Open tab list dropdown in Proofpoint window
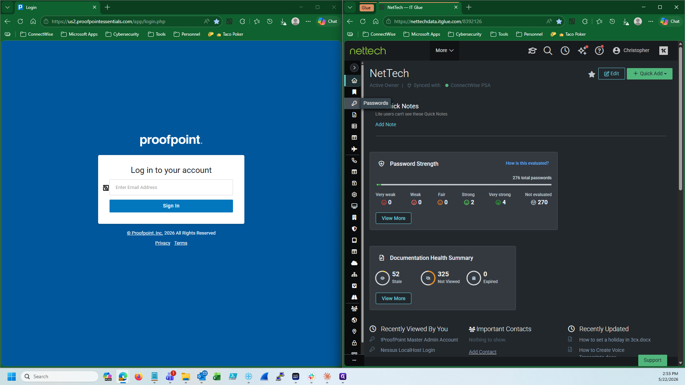685x385 pixels. (7, 7)
